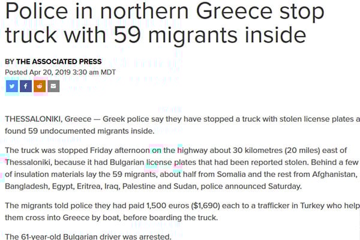Screen dimensions: 360x240
Task: Click the line about the Bulgarian driver arrested
Action: click(88, 236)
